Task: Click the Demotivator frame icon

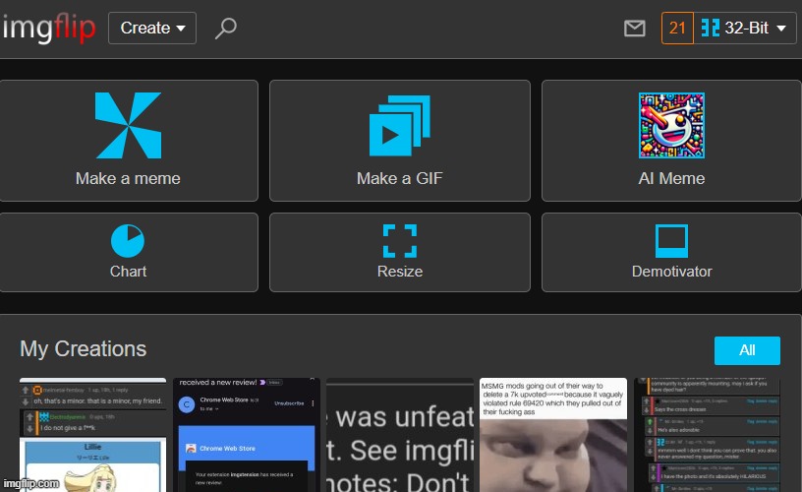Action: coord(671,241)
